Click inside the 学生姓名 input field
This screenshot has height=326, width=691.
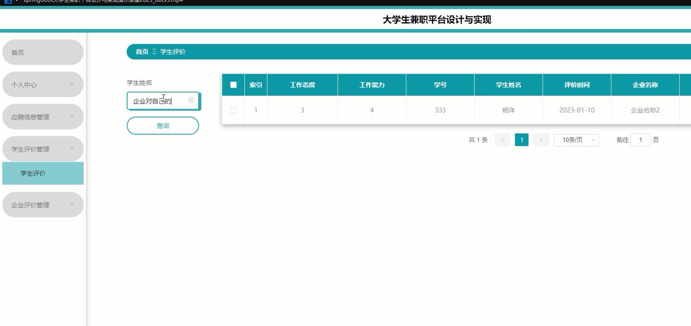158,101
